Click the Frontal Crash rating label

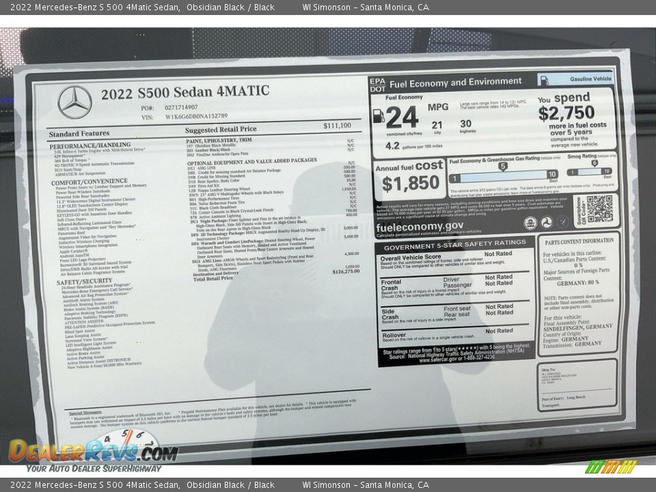point(391,285)
